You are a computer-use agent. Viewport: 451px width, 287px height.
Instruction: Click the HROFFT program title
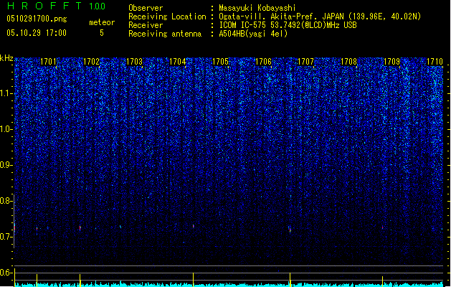[x=44, y=6]
